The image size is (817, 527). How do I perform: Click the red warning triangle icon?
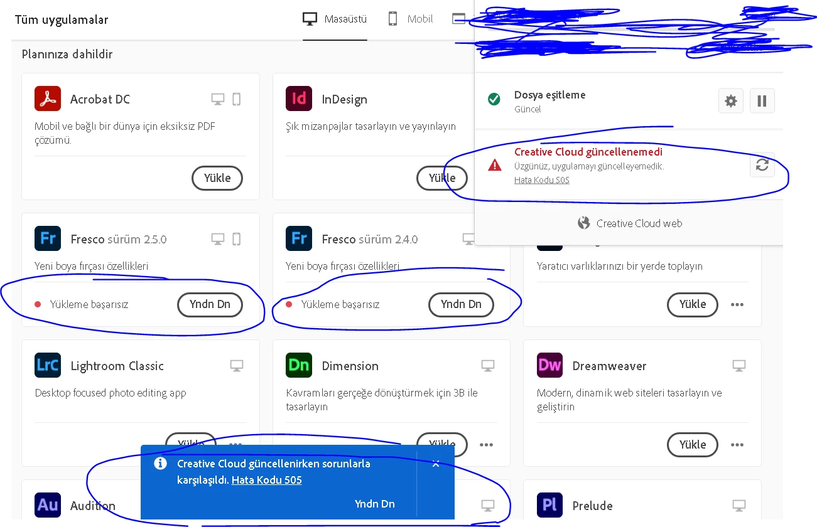click(x=495, y=165)
